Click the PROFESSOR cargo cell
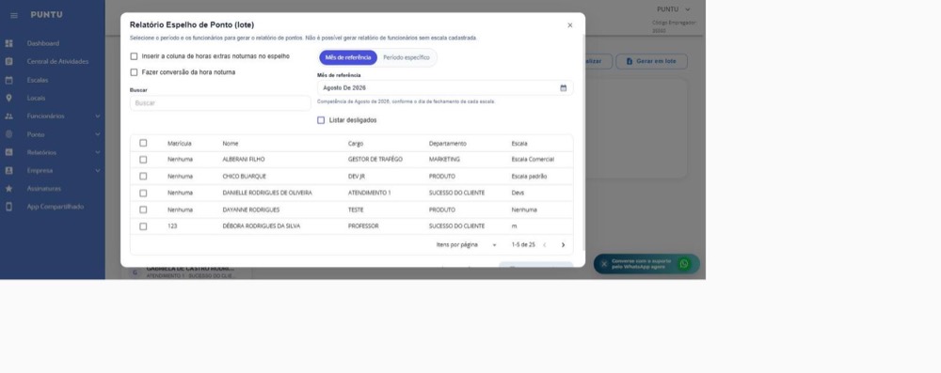 coord(363,226)
